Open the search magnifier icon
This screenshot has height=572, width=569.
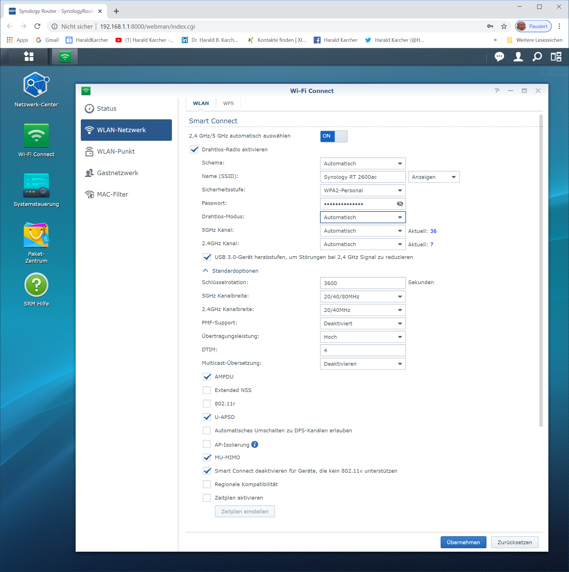pos(537,56)
